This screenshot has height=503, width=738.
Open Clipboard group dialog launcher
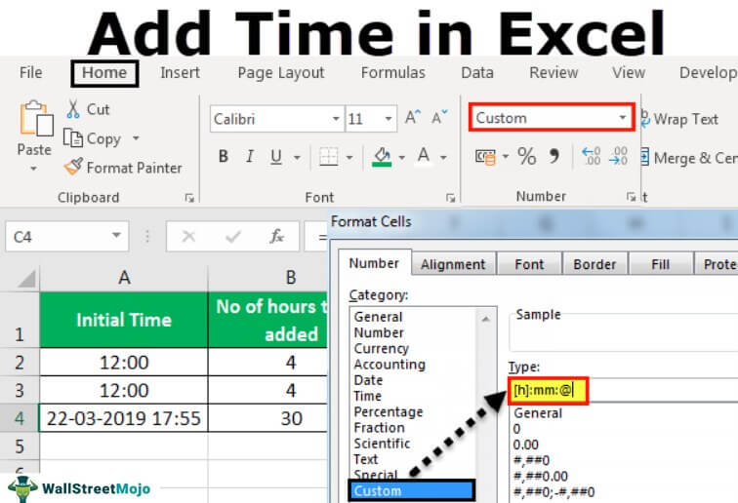click(189, 198)
